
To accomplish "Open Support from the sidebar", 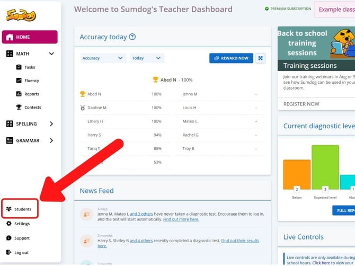I will click(x=22, y=238).
